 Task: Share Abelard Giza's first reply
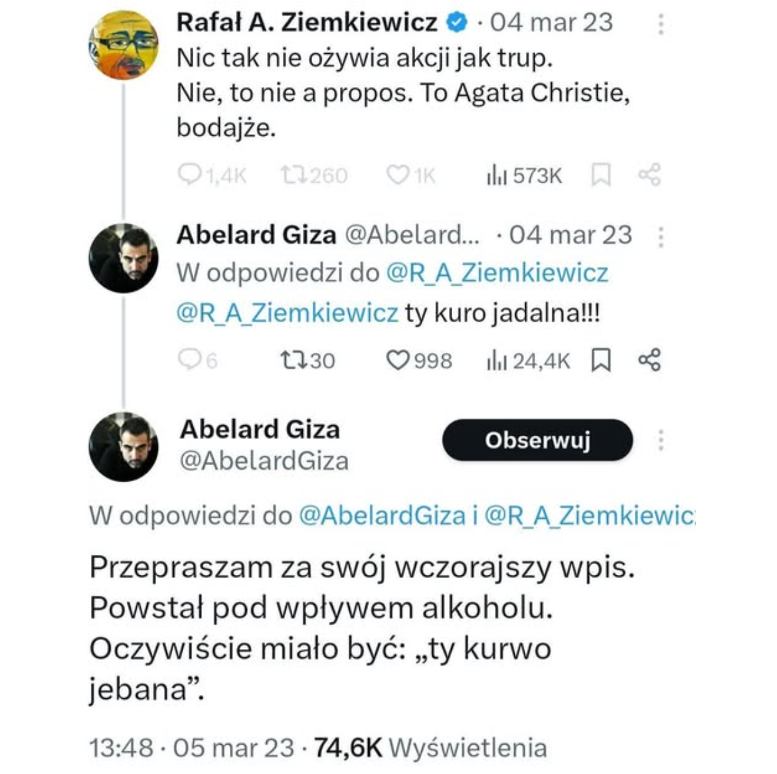tap(649, 360)
